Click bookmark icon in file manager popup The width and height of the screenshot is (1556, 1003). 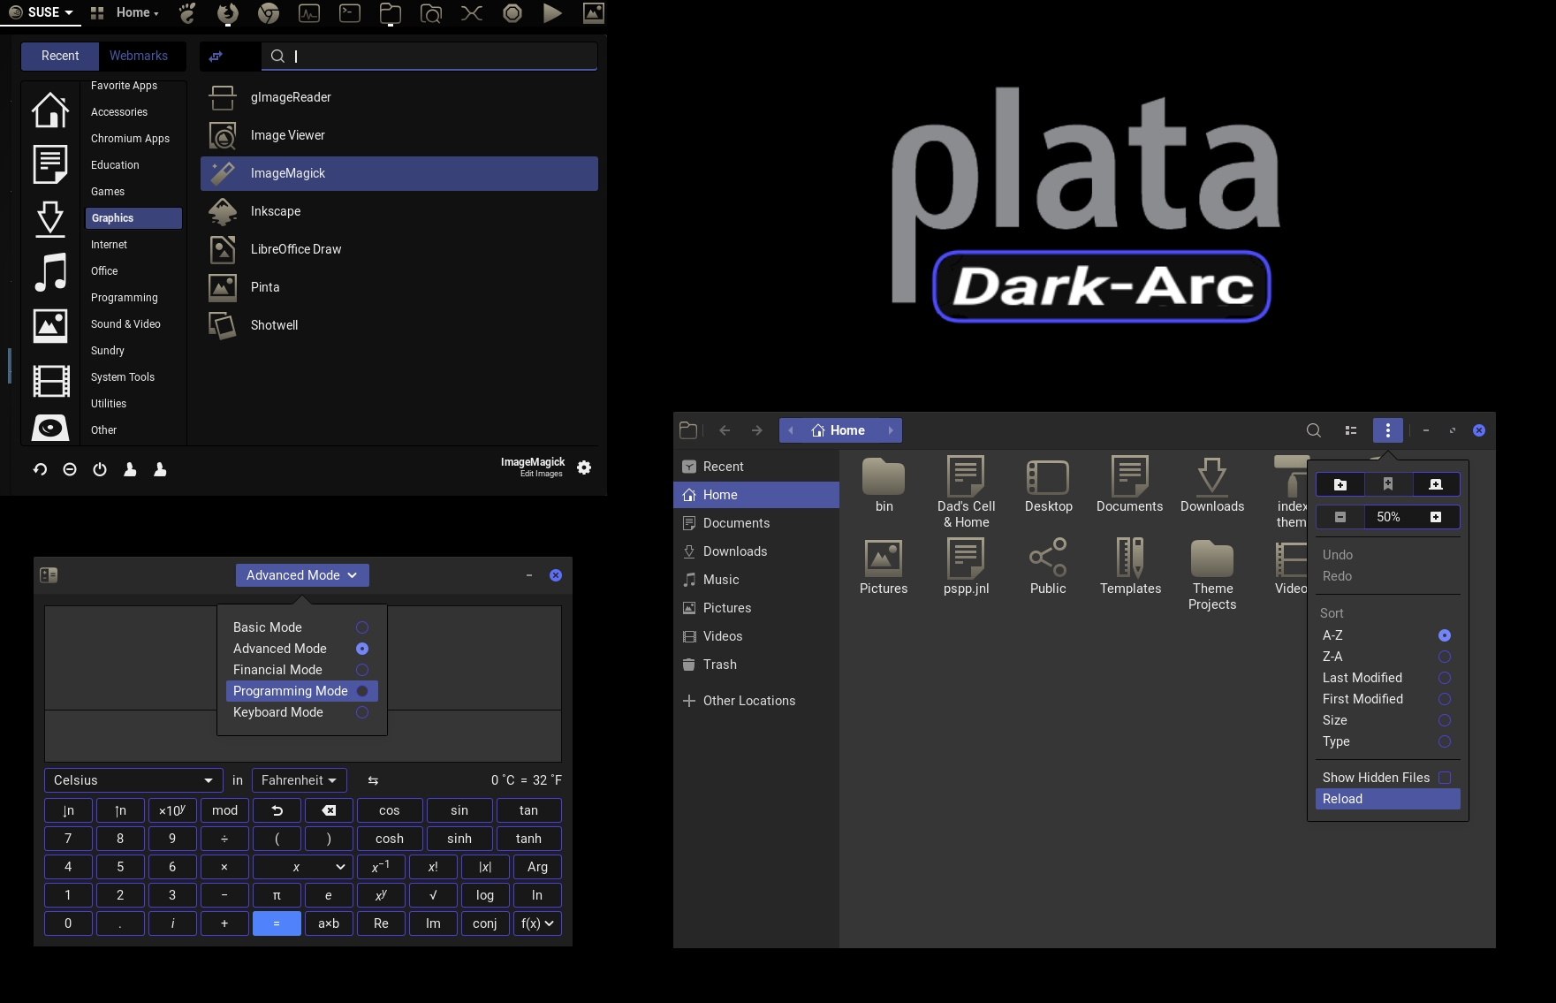tap(1388, 484)
